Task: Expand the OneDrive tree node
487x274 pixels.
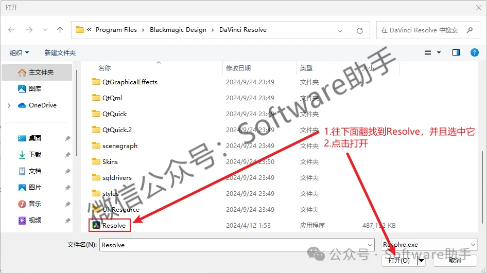Action: pos(9,105)
